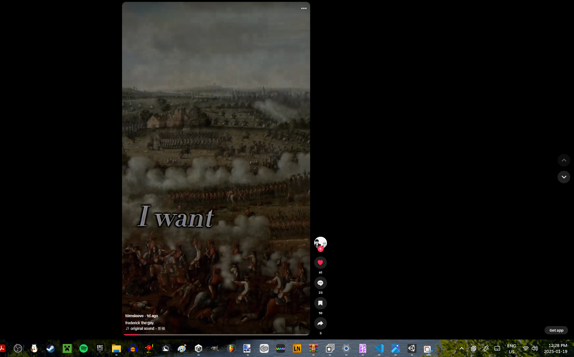Open Spotify from the taskbar
This screenshot has height=357, width=574.
pyautogui.click(x=84, y=348)
